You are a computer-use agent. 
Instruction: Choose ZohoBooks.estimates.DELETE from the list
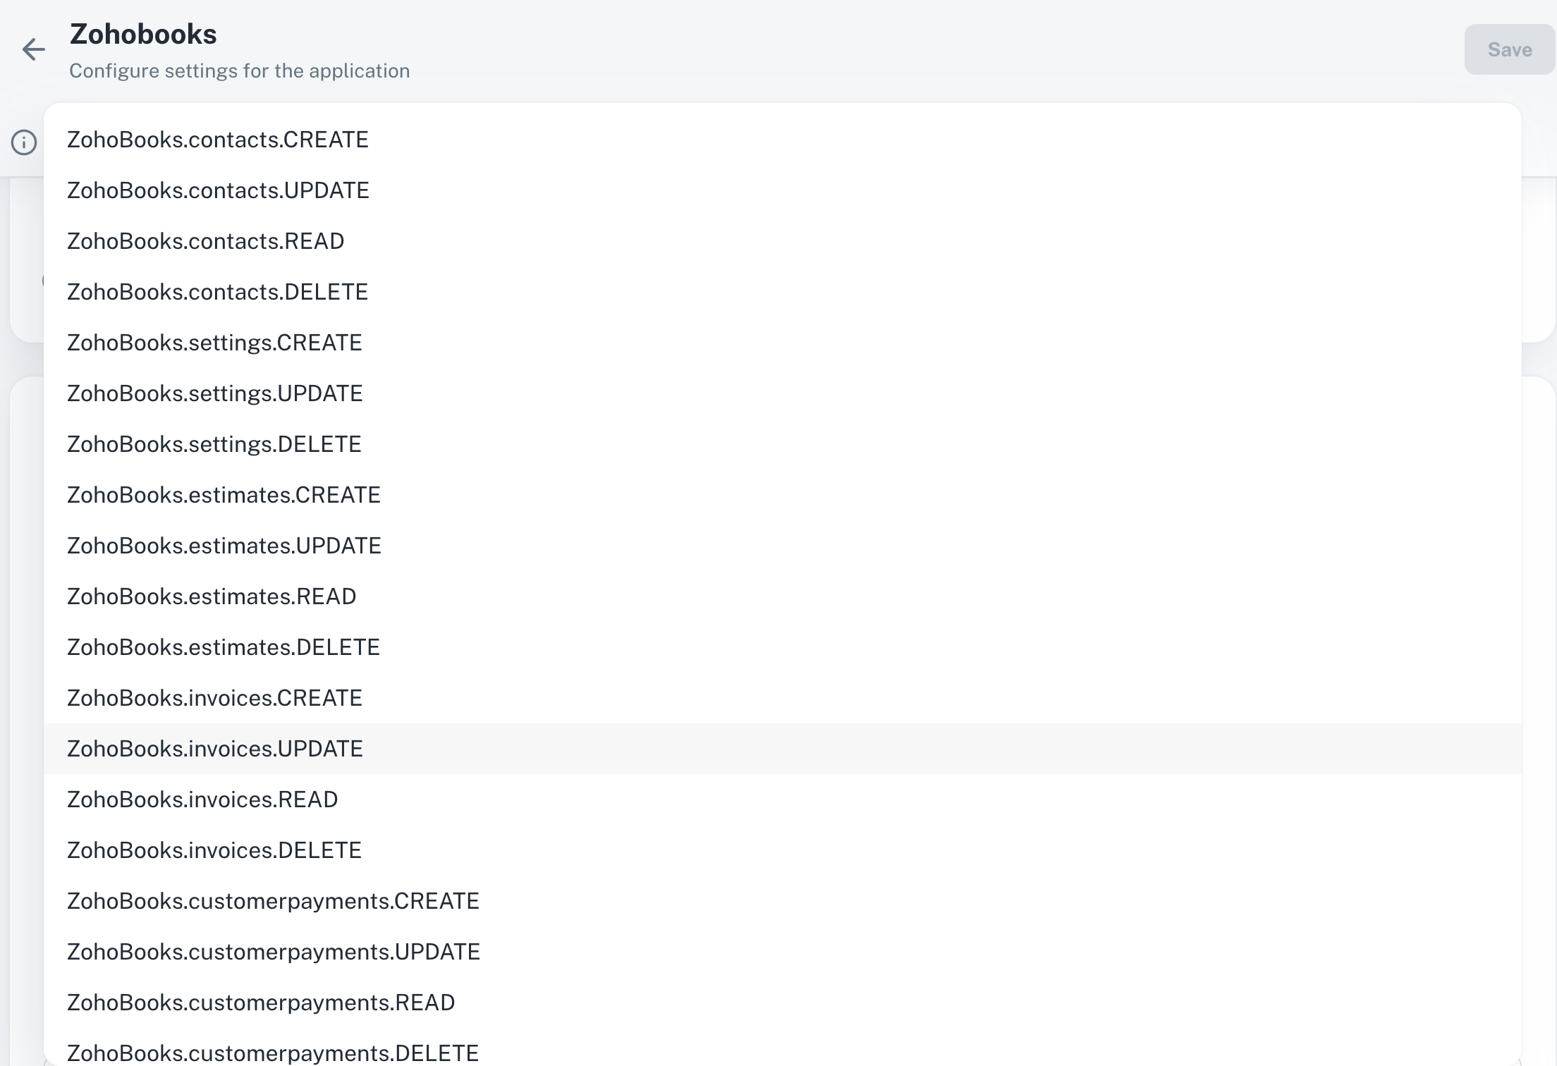(x=223, y=647)
